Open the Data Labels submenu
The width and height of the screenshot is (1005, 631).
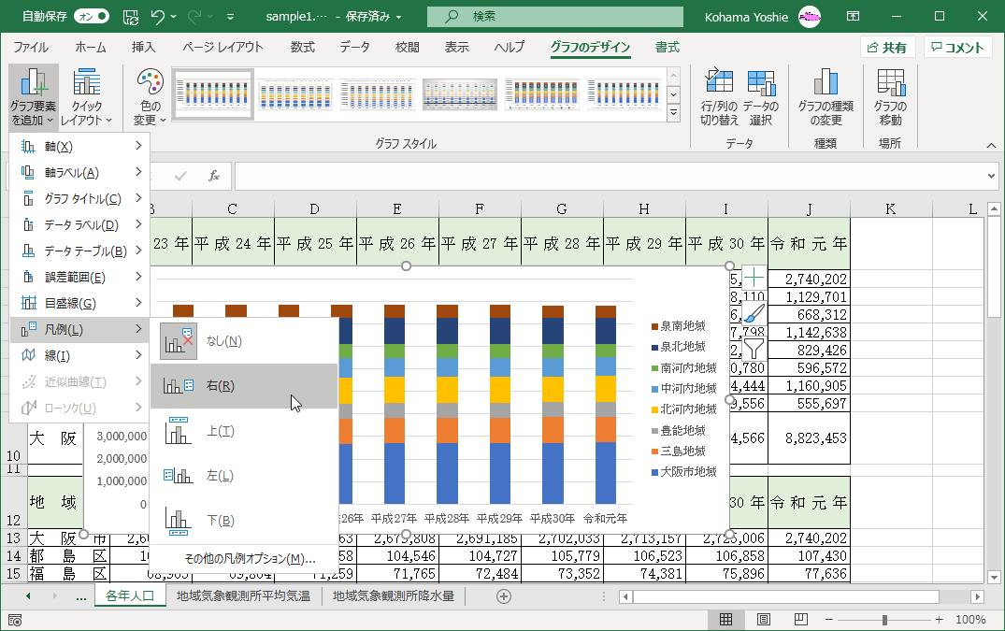(79, 225)
